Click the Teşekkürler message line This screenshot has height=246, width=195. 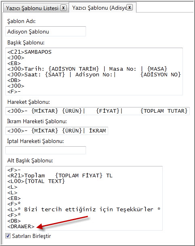pyautogui.click(x=84, y=210)
